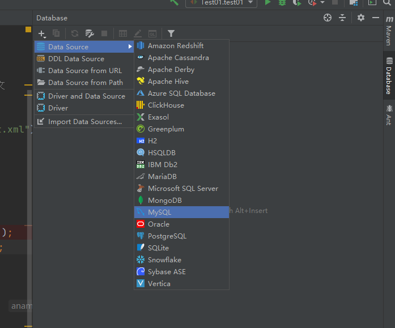Expand the Data Source submenu item

[x=84, y=47]
